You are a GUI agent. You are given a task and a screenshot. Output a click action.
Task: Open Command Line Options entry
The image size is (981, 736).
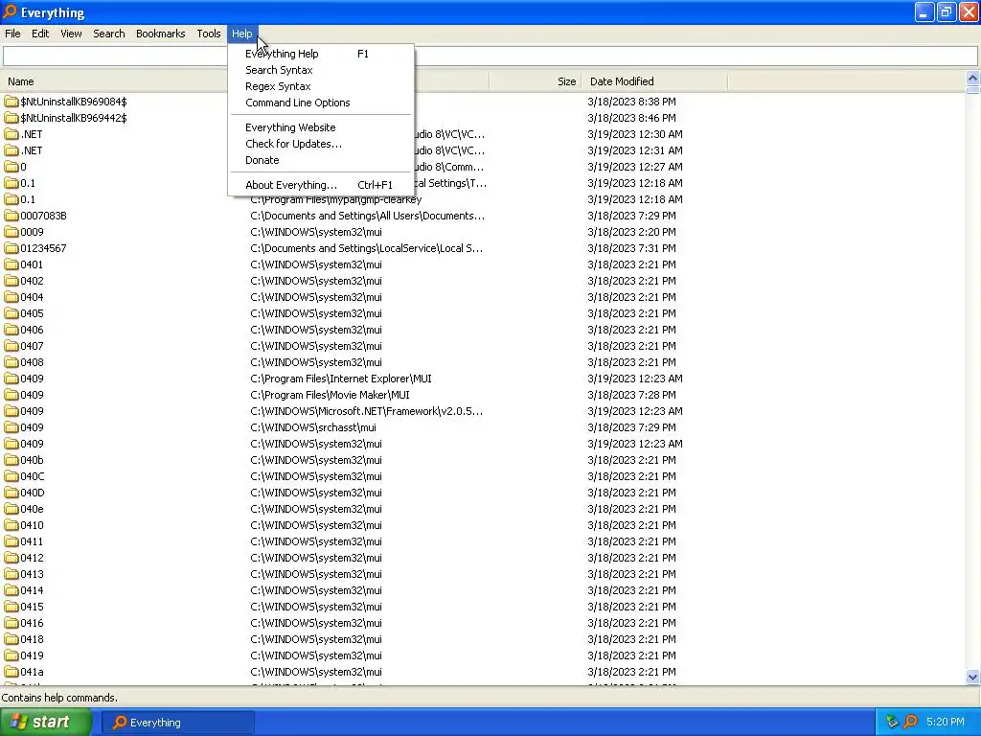320,103
